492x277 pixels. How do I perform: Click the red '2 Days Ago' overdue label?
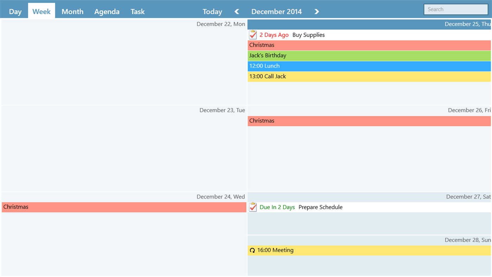click(x=274, y=34)
